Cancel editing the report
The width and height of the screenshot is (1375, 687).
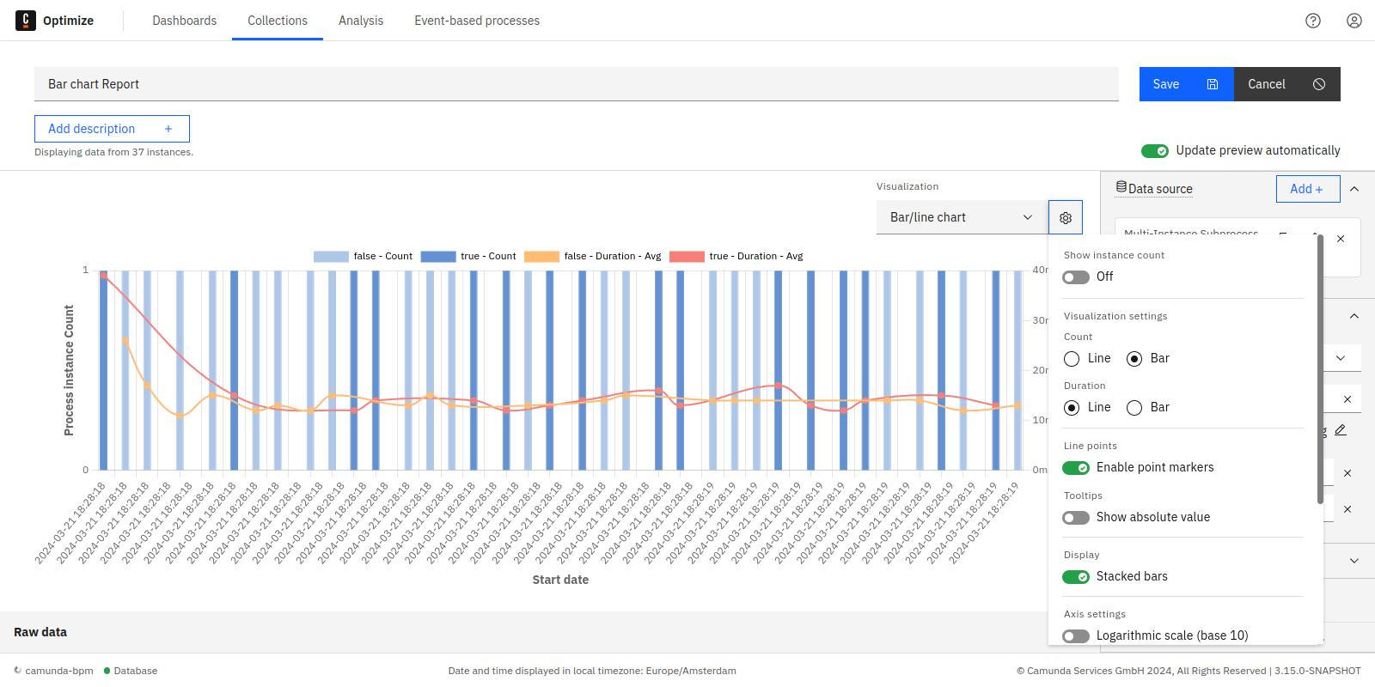point(1286,84)
